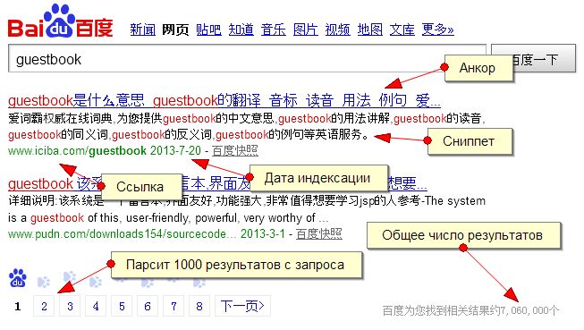This screenshot has height=330, width=584.
Task: Open the 视频 video tab
Action: tap(337, 30)
